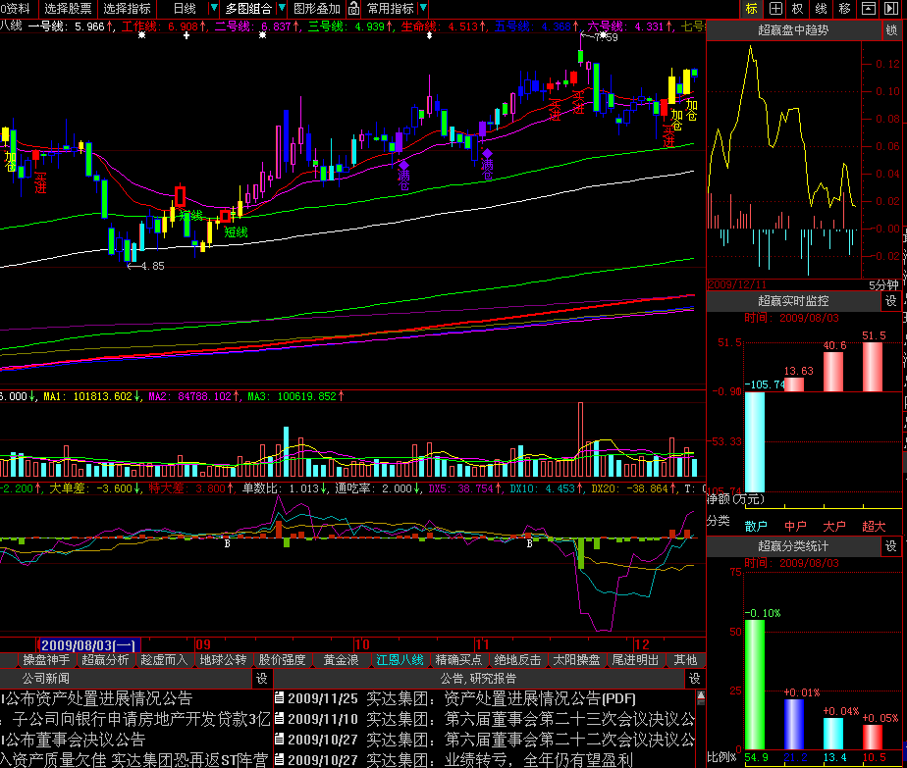Click the cyan -105.74 散户 net amount bar

coord(755,441)
